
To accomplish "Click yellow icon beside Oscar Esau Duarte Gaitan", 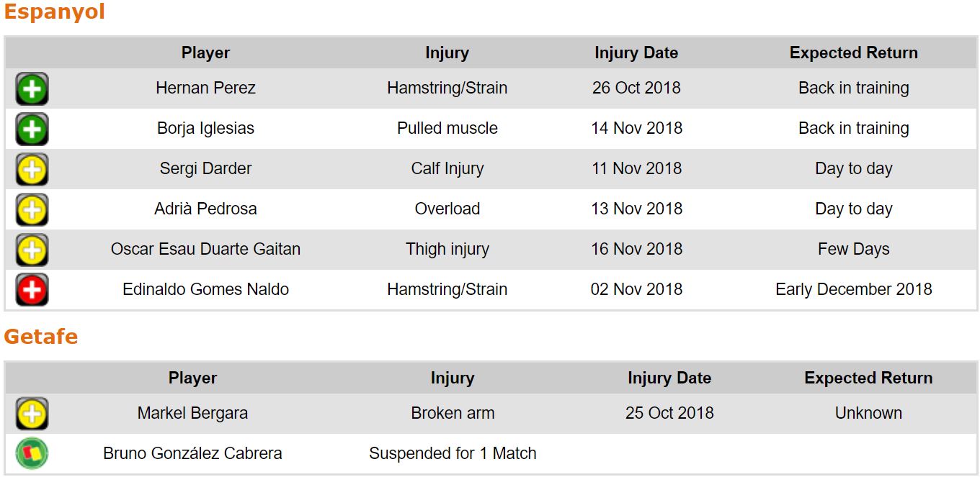I will (32, 250).
